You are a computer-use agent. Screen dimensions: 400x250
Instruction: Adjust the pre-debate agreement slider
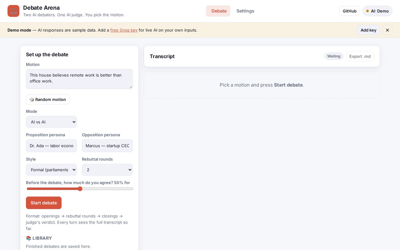click(80, 189)
